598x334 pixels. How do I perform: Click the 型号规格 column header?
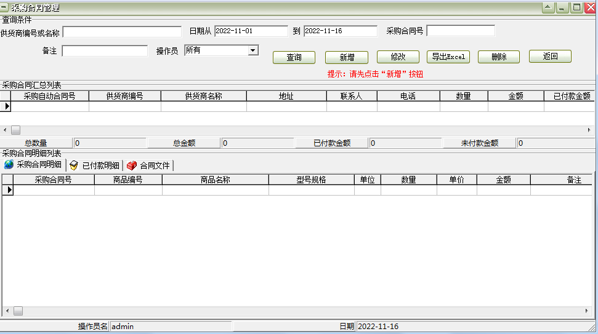tap(312, 180)
